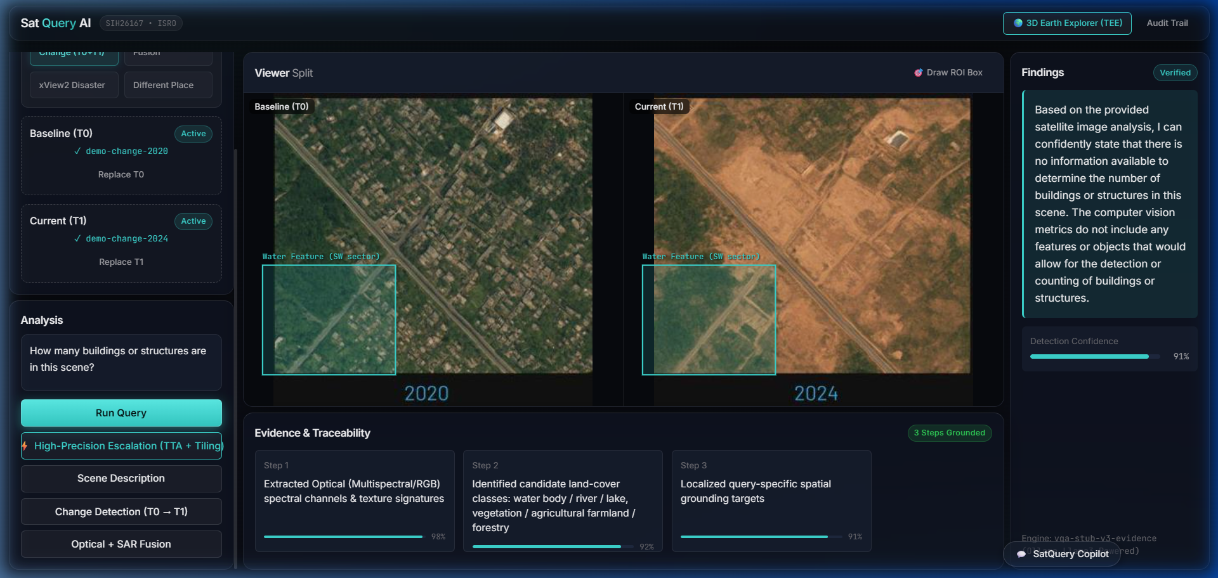Screen dimensions: 1218x578
Task: Open the Step 3 spatial grounding evidence card
Action: (771, 501)
